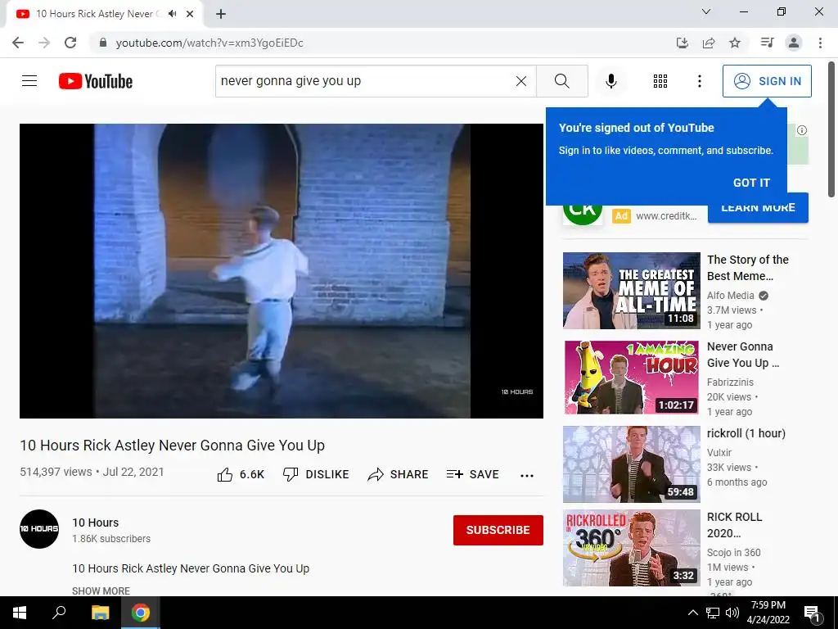
Task: Open the 10 Hours channel avatar
Action: click(x=39, y=529)
